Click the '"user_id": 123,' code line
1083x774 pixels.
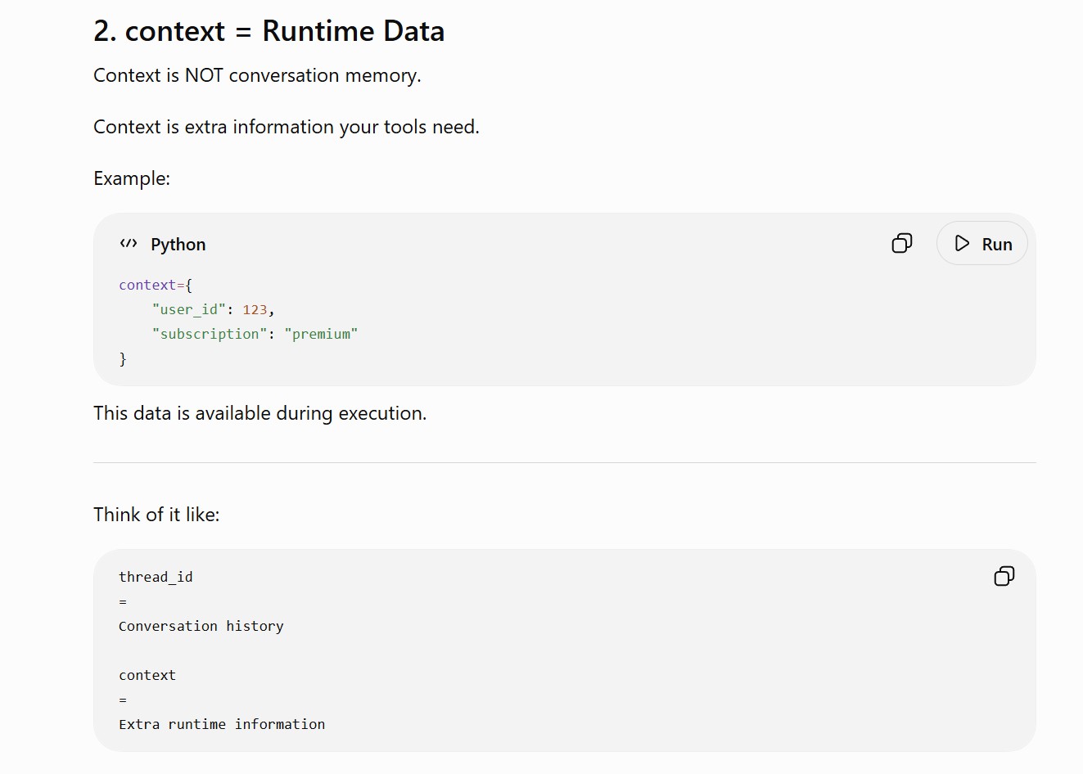point(213,309)
